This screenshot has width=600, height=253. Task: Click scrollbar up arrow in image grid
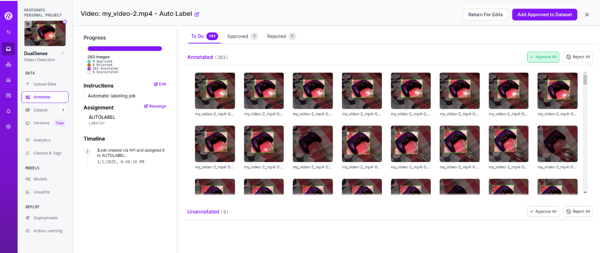tap(585, 73)
